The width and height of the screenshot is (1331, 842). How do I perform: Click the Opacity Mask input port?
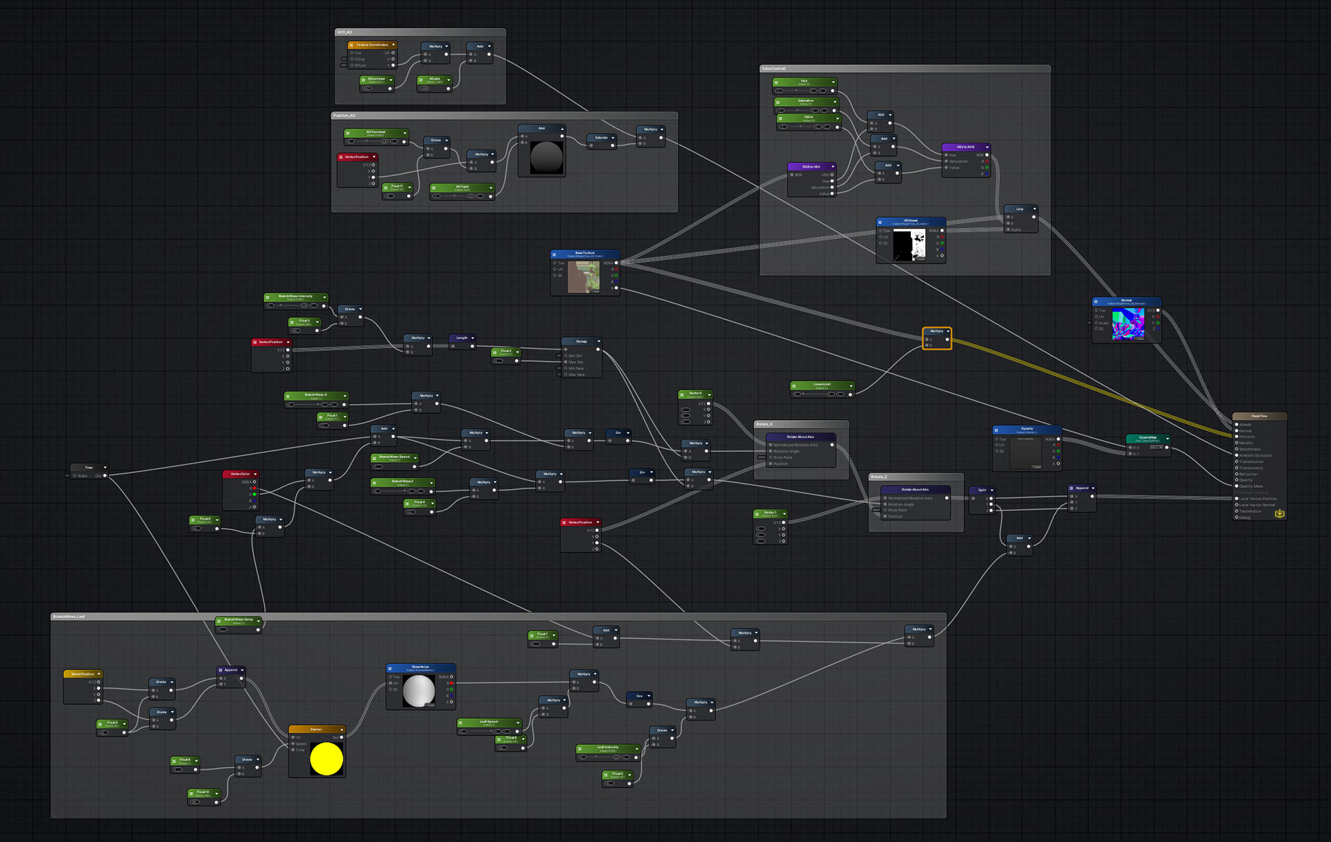1237,486
